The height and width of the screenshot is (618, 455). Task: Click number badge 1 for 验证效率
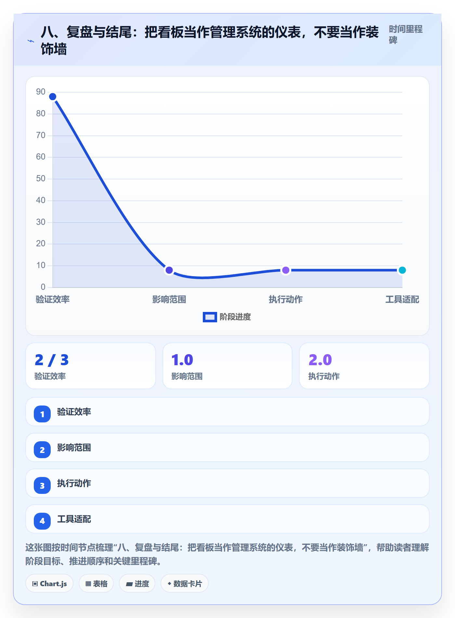click(x=42, y=414)
